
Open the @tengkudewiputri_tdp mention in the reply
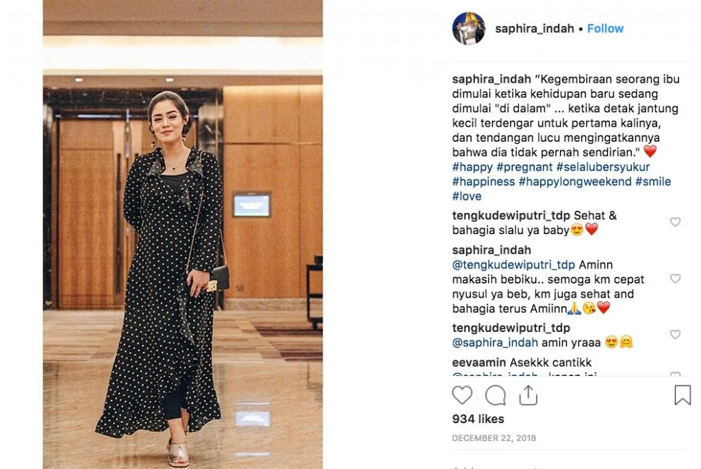tap(513, 265)
